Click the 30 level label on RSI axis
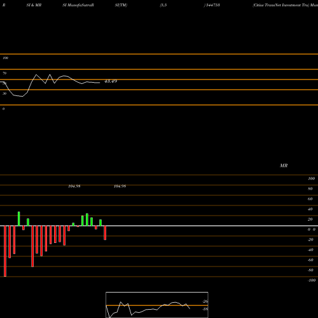The height and width of the screenshot is (318, 318). (x=4, y=93)
